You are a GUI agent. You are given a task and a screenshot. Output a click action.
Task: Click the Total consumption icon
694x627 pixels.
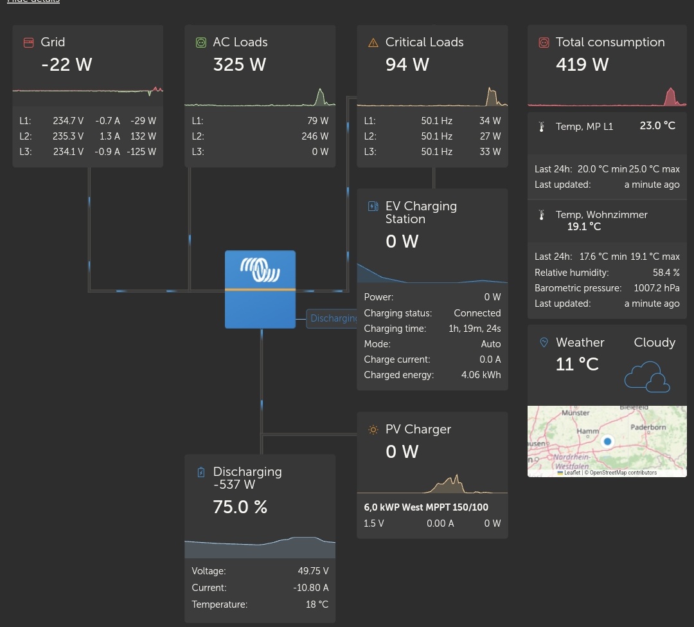542,42
